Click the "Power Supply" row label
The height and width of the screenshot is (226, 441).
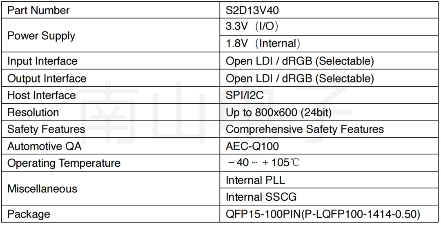[41, 36]
